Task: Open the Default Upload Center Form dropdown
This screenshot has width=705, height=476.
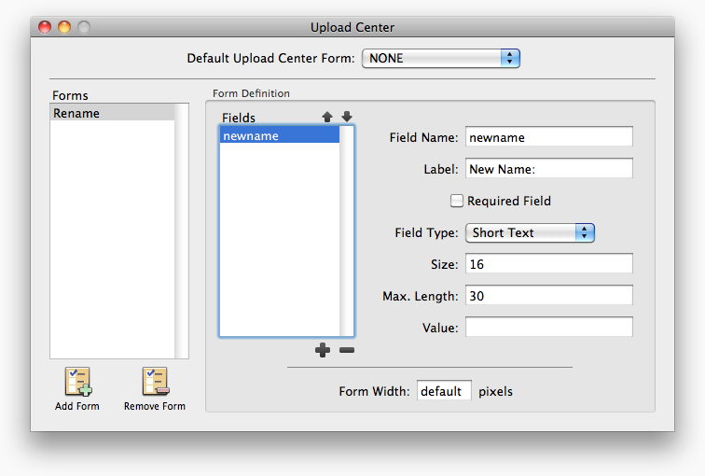Action: (x=440, y=58)
